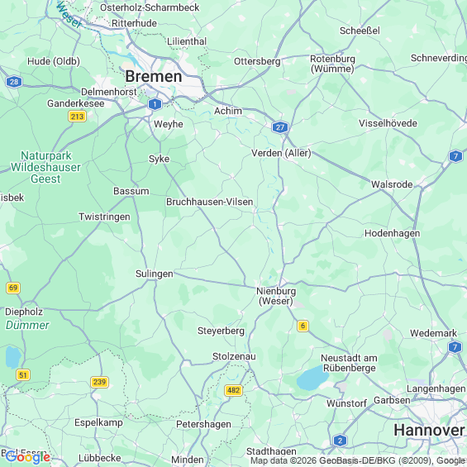Click the A2 shield near Hannover
Viewport: 467px width, 467px height.
click(340, 441)
